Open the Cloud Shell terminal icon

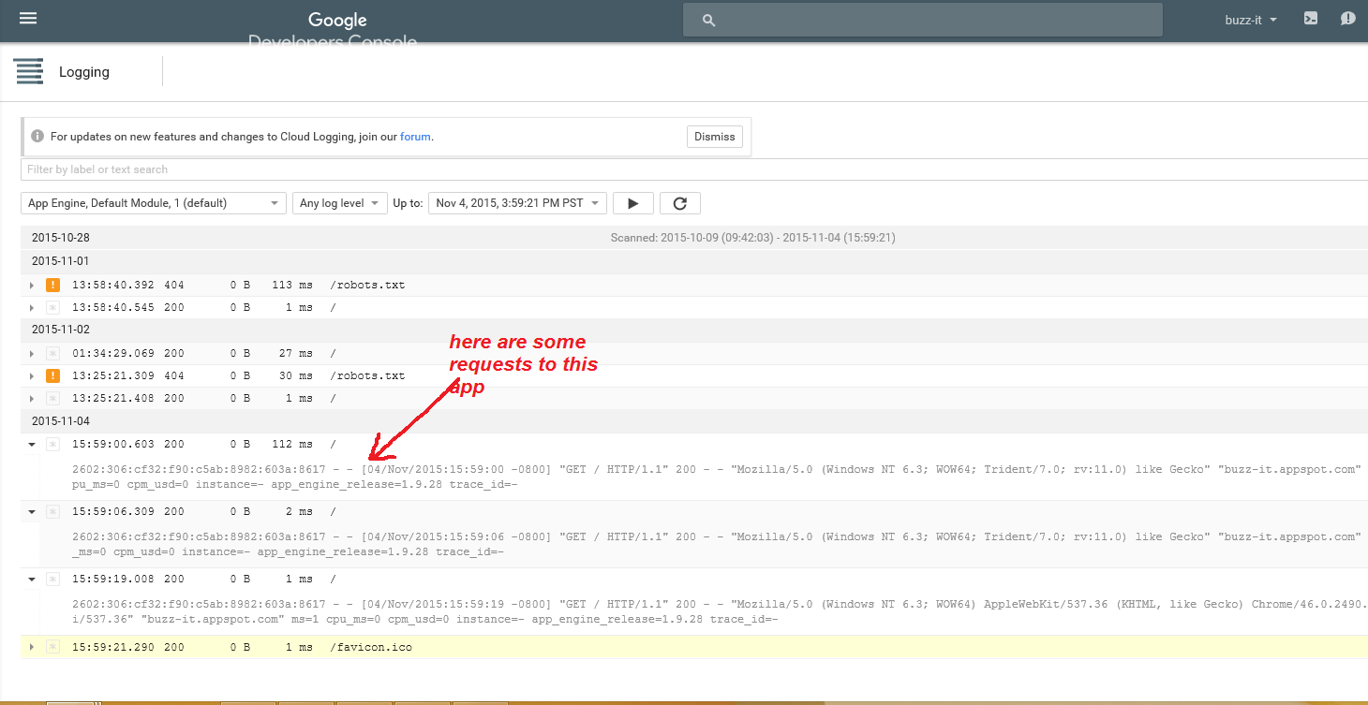tap(1312, 19)
